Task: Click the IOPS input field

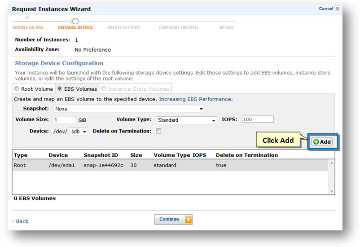Action: [x=258, y=119]
